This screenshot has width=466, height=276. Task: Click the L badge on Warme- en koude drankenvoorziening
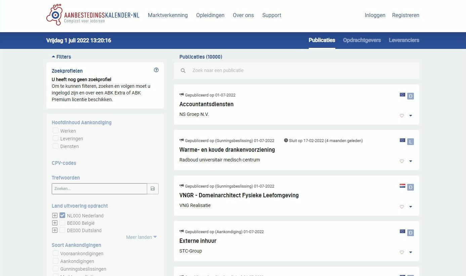click(x=410, y=142)
